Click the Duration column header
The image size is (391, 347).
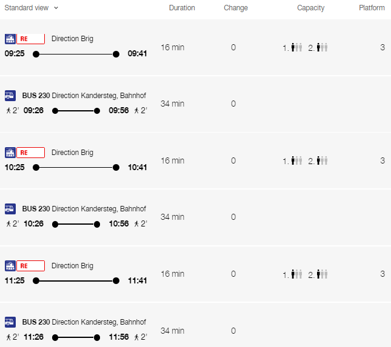pos(182,8)
